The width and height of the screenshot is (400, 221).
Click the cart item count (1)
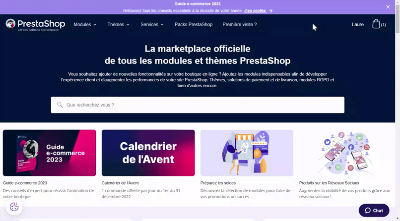(384, 25)
